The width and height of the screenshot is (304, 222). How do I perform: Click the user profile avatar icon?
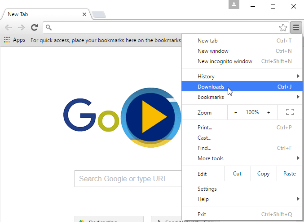coord(234,5)
